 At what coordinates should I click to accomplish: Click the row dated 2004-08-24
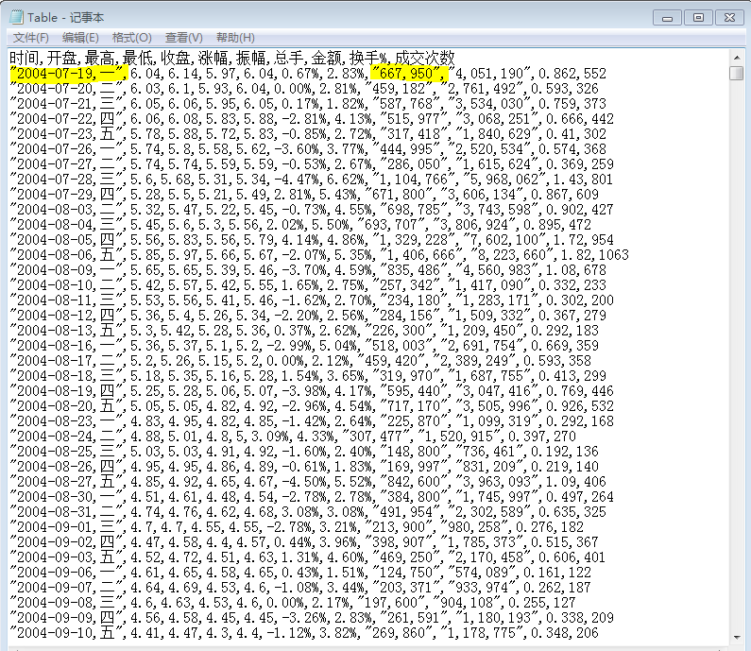[x=293, y=437]
